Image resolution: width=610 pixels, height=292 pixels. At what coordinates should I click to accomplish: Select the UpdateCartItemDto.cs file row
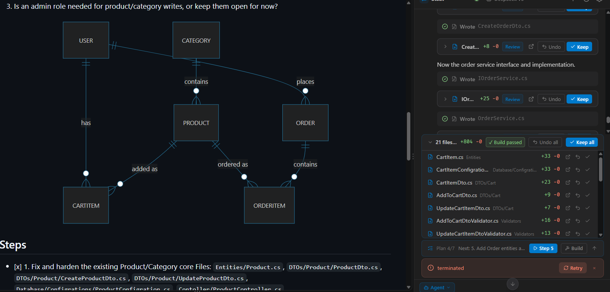coord(510,208)
